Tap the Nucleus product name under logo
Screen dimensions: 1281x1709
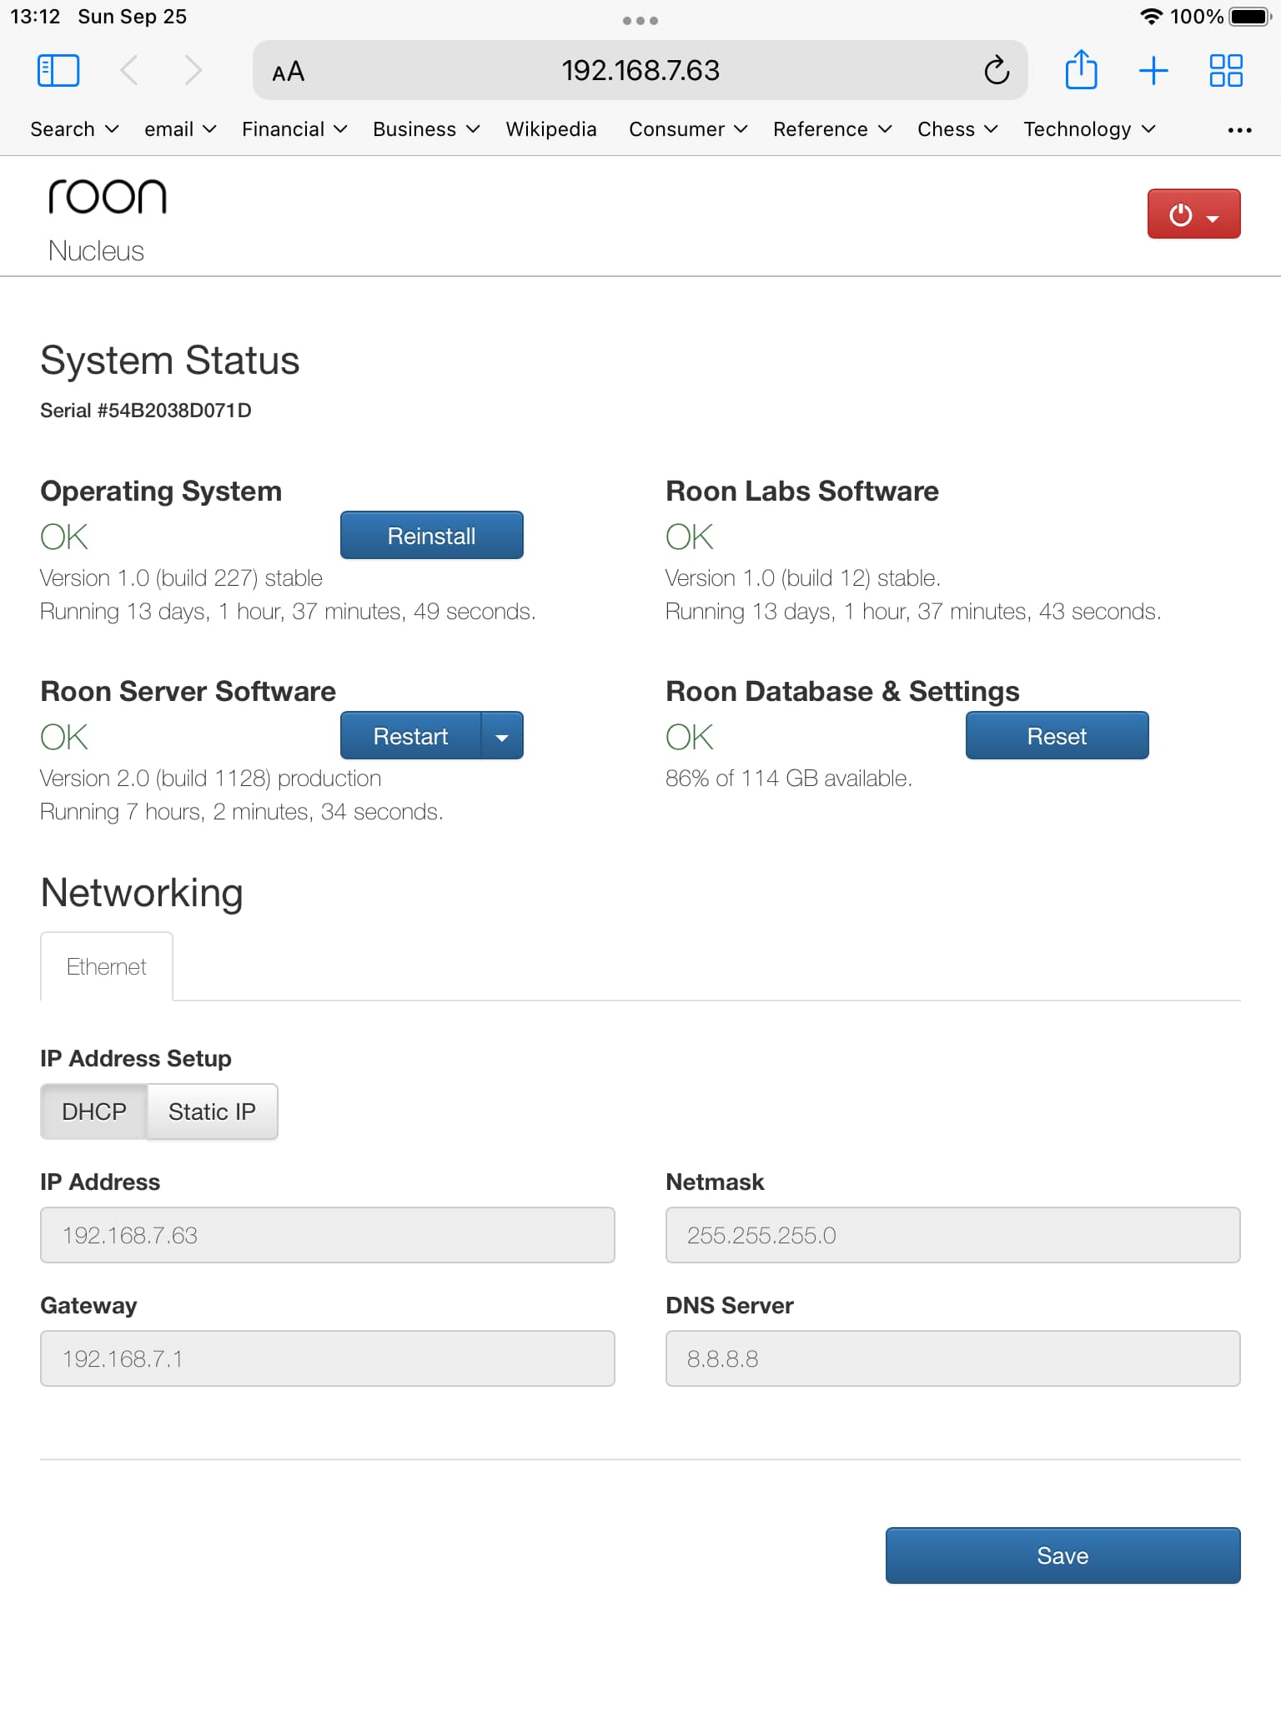pos(96,251)
